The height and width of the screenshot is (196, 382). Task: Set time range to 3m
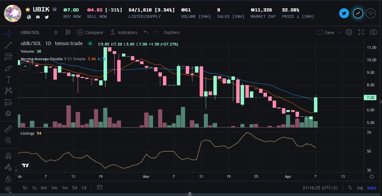pos(54,188)
